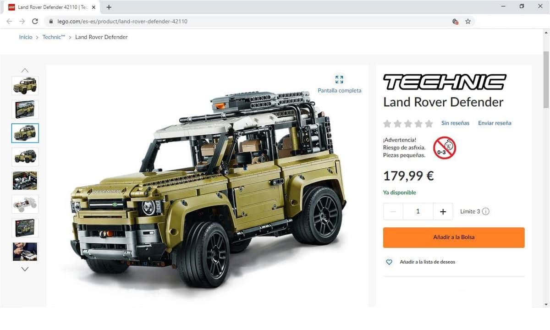The height and width of the screenshot is (330, 550).
Task: Open a new browser tab
Action: tap(109, 7)
